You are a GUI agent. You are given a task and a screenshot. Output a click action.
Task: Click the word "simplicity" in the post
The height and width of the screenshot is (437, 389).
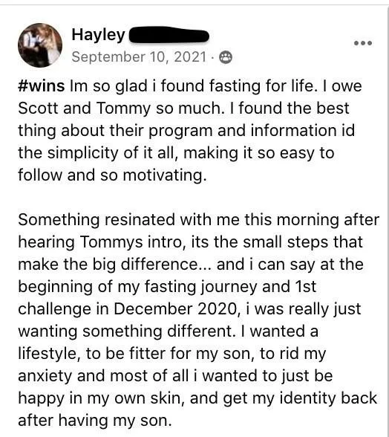(x=82, y=153)
